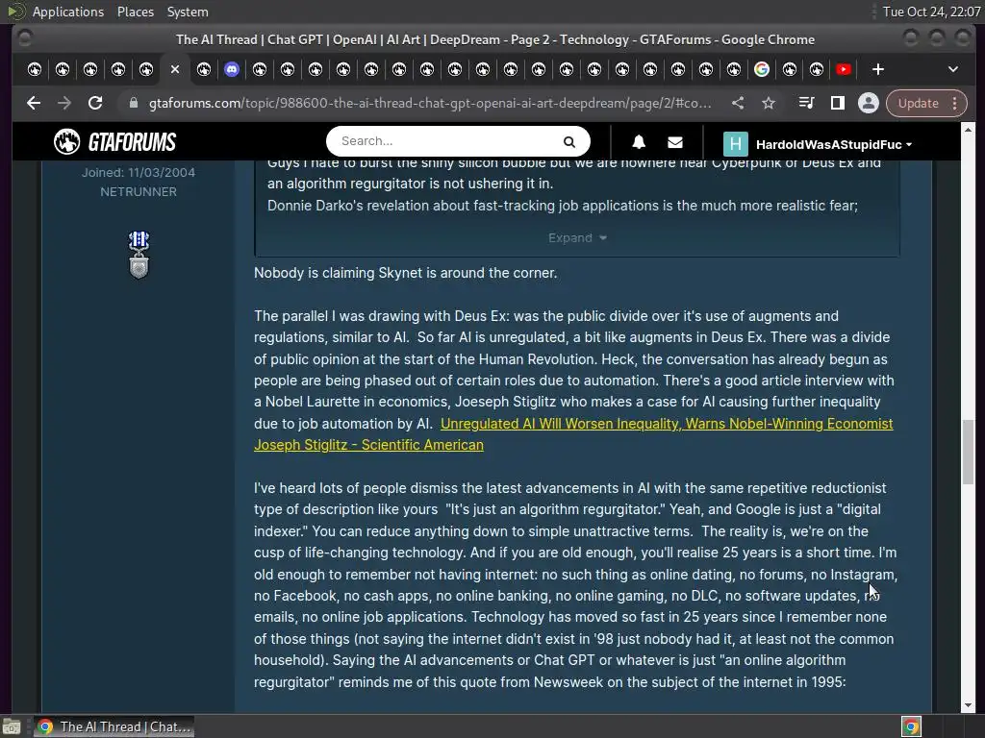This screenshot has width=985, height=738.
Task: Open a new browser tab
Action: coord(878,69)
